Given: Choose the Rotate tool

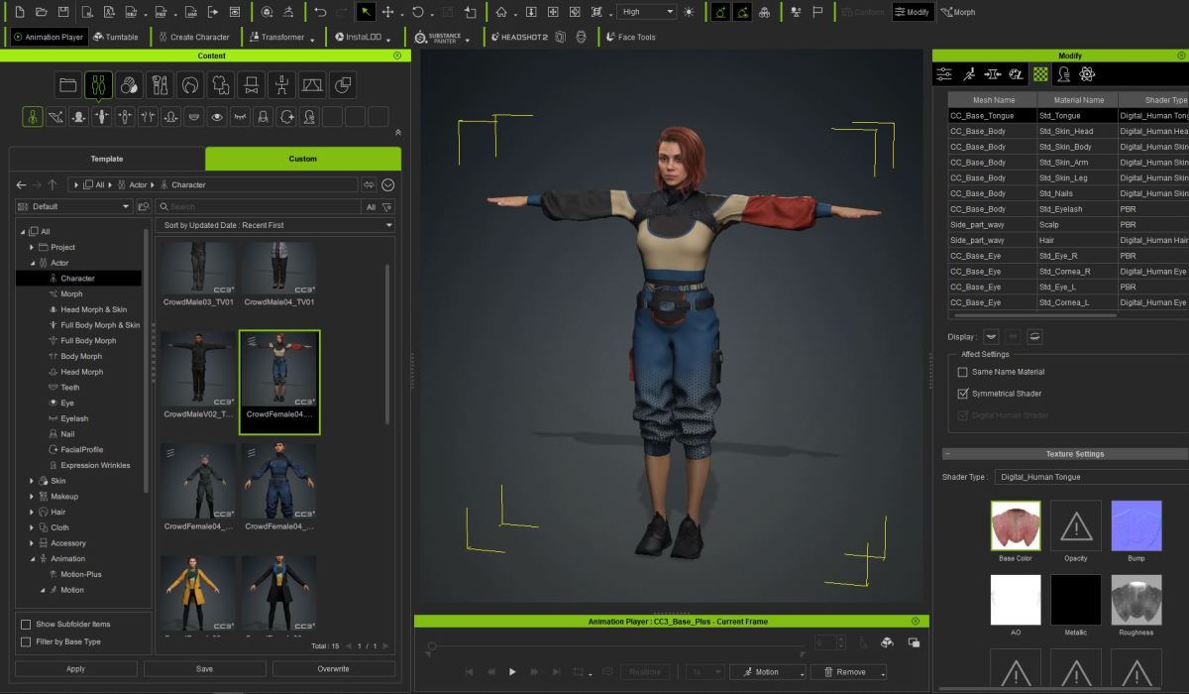Looking at the screenshot, I should (x=418, y=12).
